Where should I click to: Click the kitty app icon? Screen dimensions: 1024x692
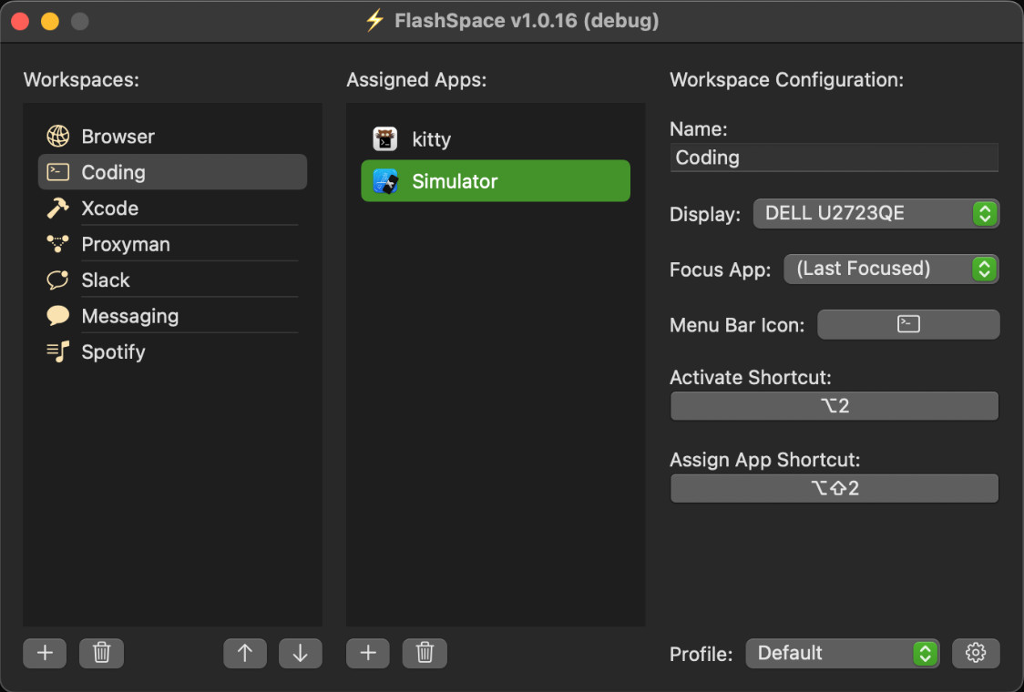[385, 139]
